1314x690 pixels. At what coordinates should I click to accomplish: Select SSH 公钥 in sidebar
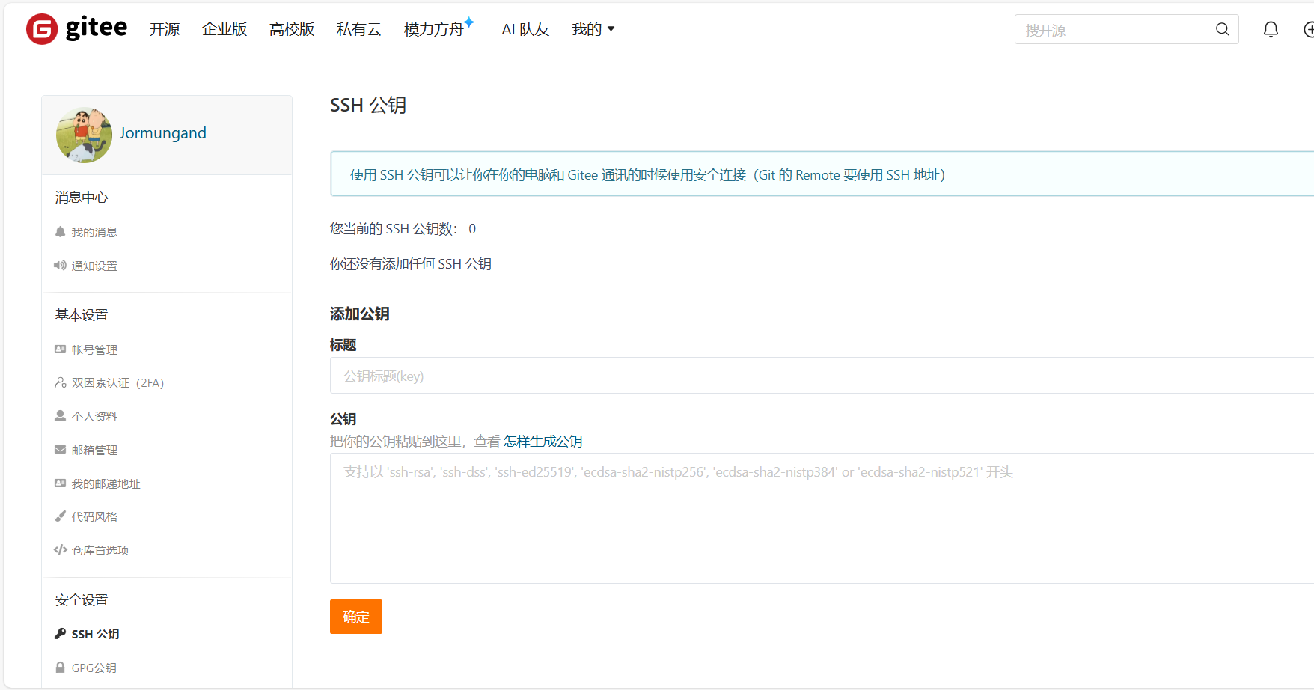point(95,634)
